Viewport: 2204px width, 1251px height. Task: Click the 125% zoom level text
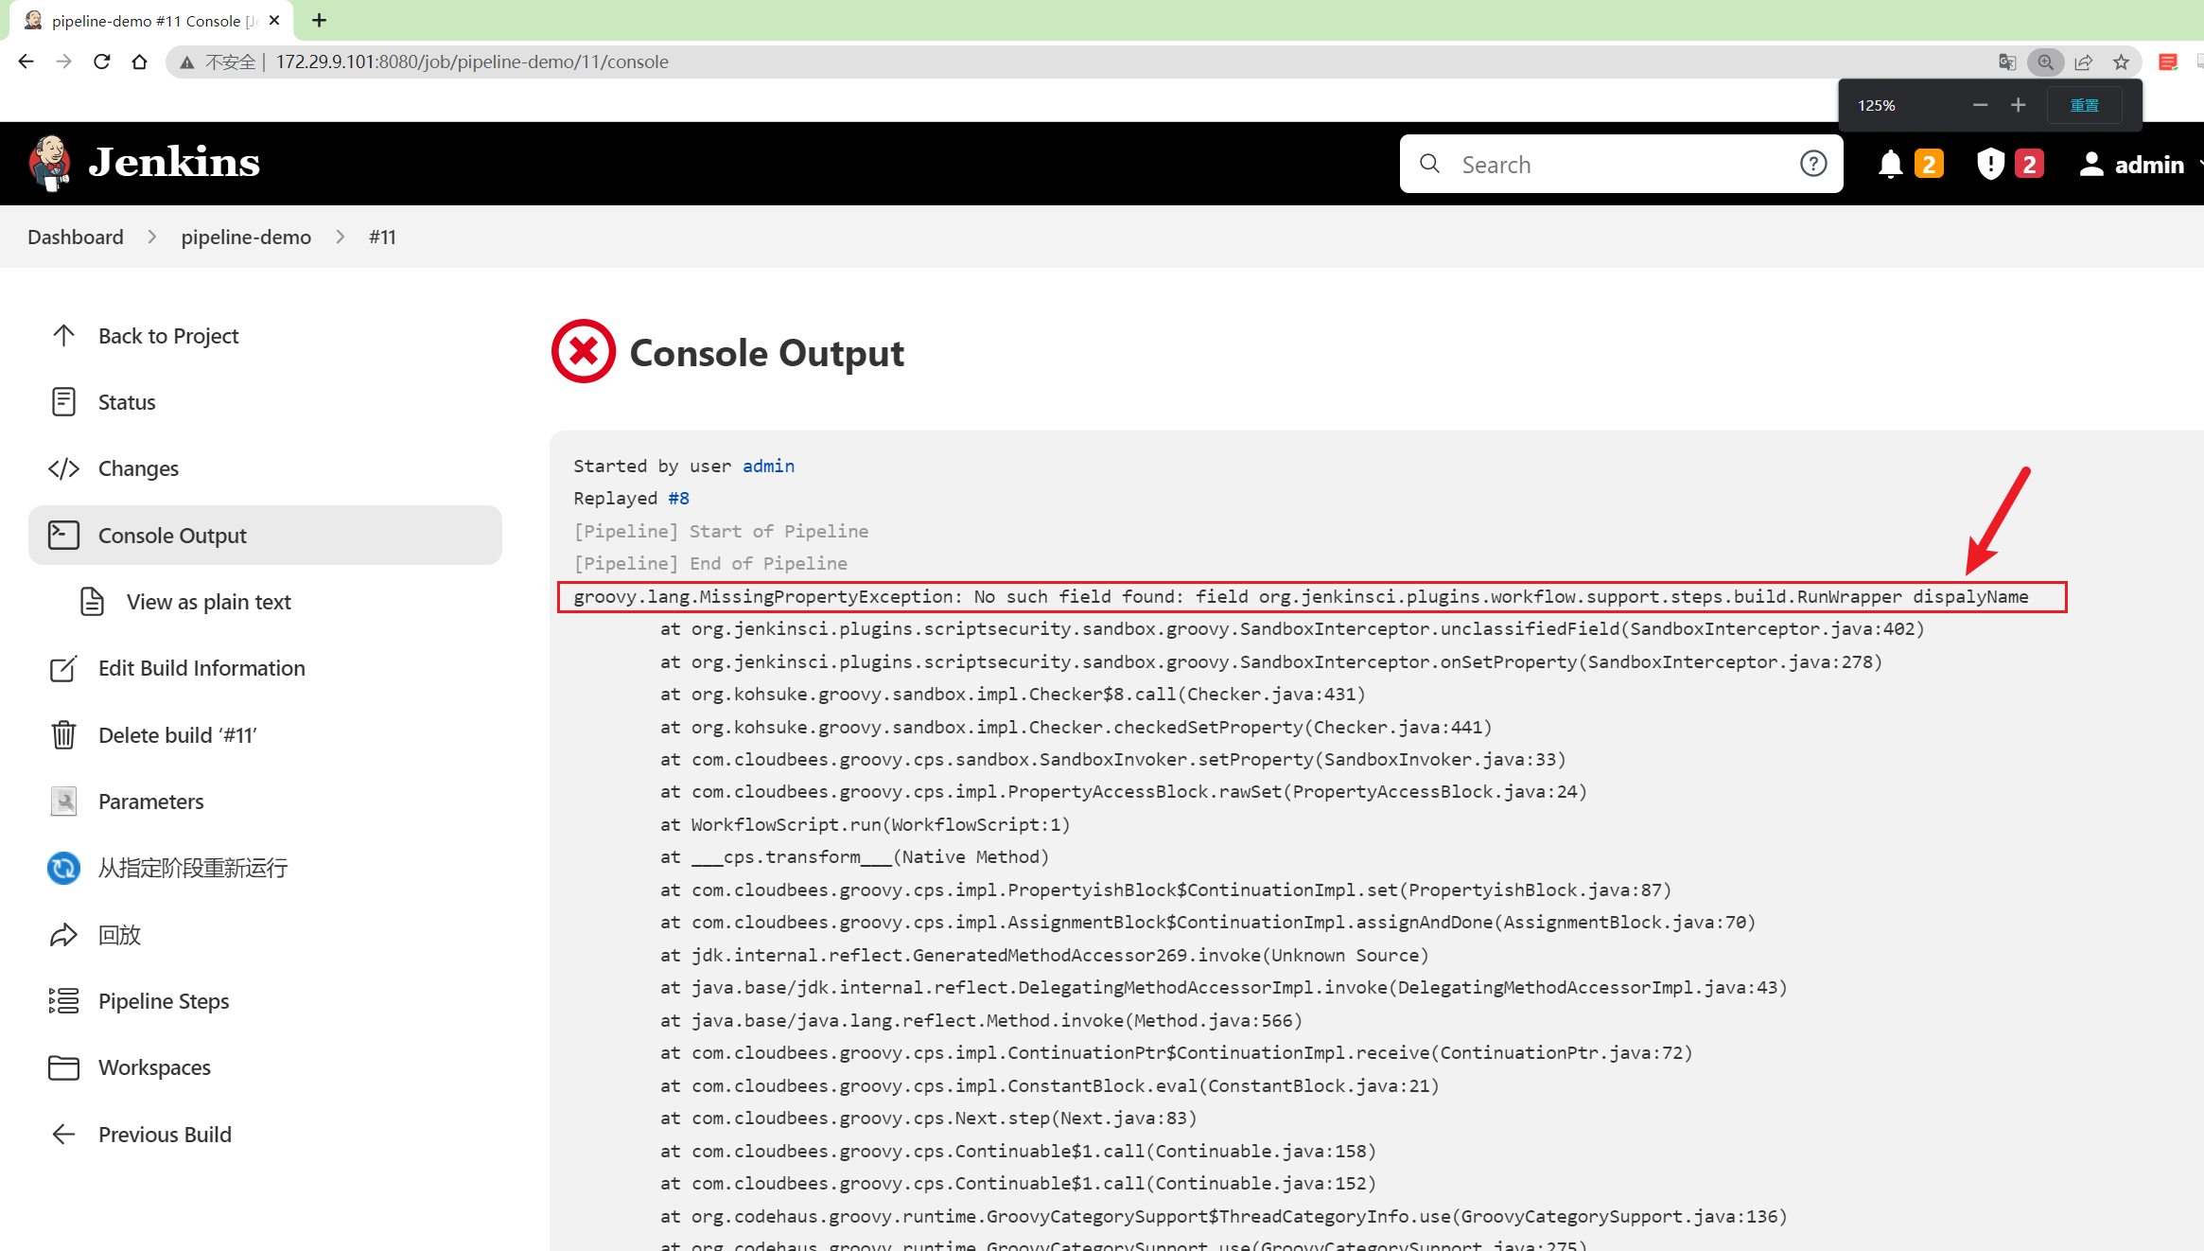pyautogui.click(x=1877, y=105)
